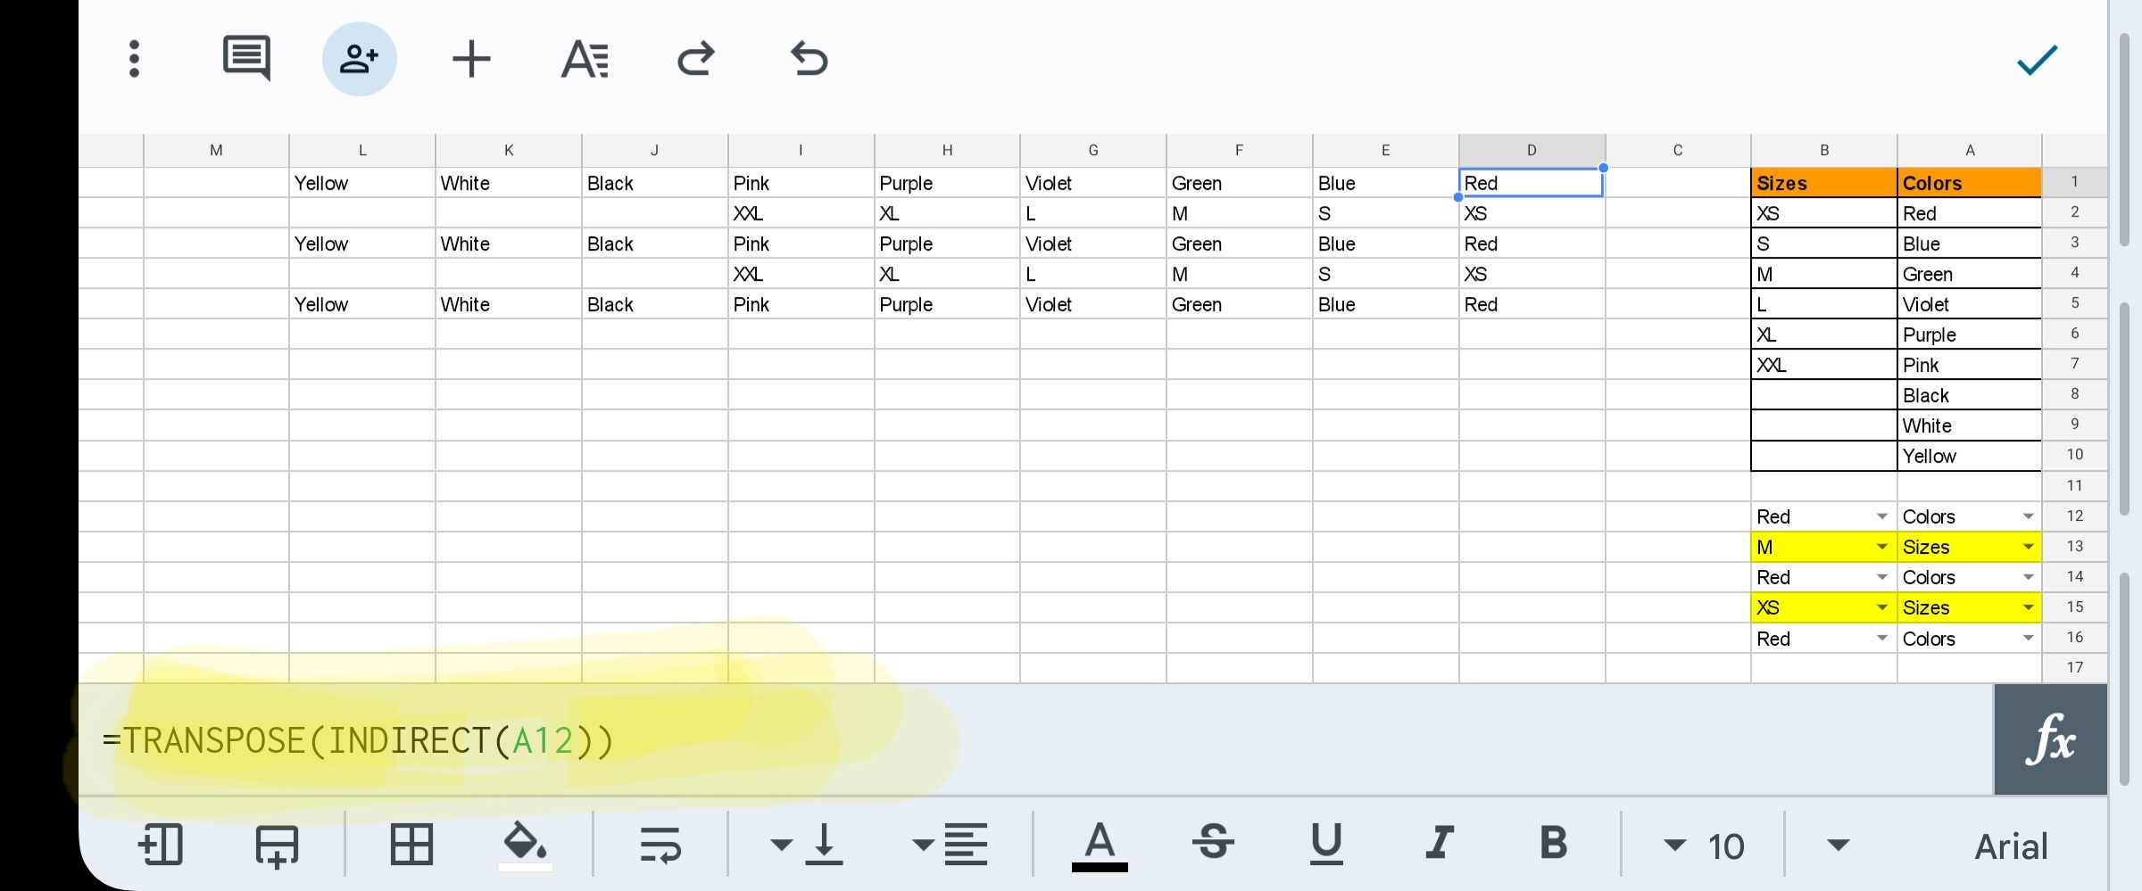Viewport: 2142px width, 891px height.
Task: Select the text color swatch icon
Action: click(1100, 845)
